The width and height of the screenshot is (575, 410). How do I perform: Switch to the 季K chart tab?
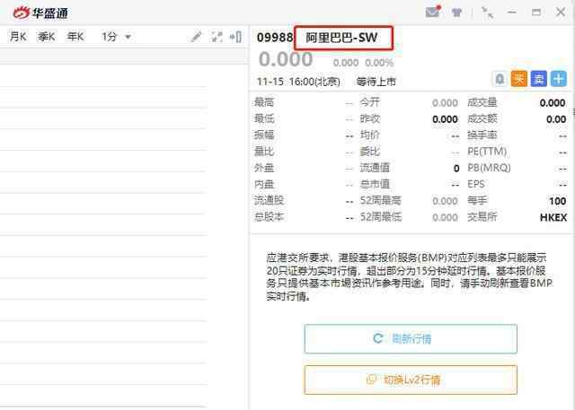(x=46, y=37)
